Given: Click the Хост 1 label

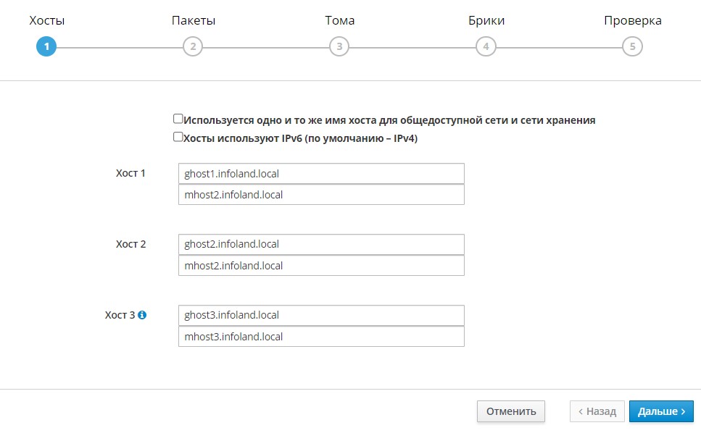Looking at the screenshot, I should point(130,173).
